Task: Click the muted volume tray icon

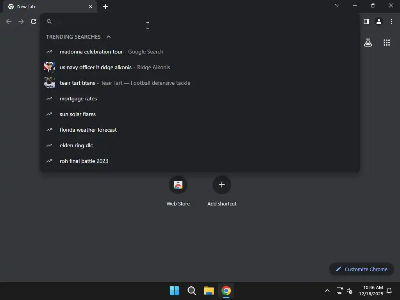Action: coord(350,291)
